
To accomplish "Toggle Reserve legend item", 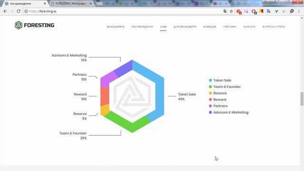I will tap(218, 93).
